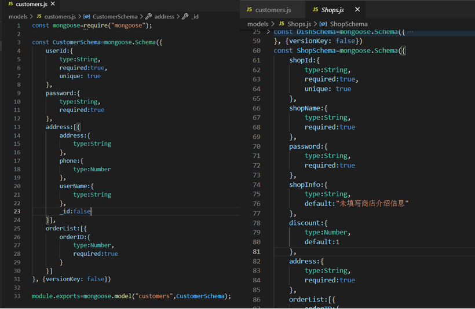Click 'orderList:[{' in customers.js line 25

pos(67,229)
